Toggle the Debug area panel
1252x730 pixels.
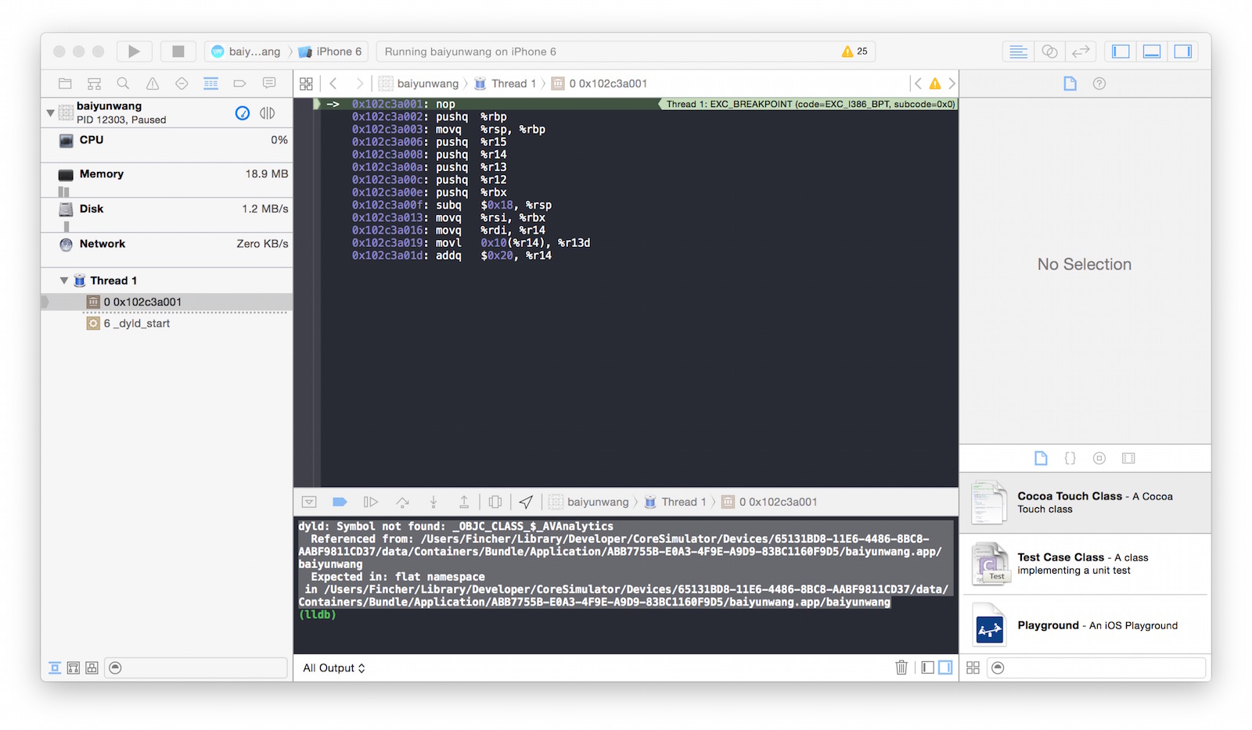1152,52
